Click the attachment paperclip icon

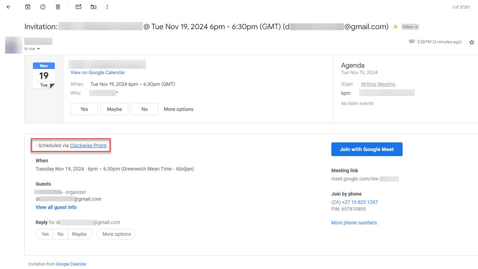tap(412, 42)
